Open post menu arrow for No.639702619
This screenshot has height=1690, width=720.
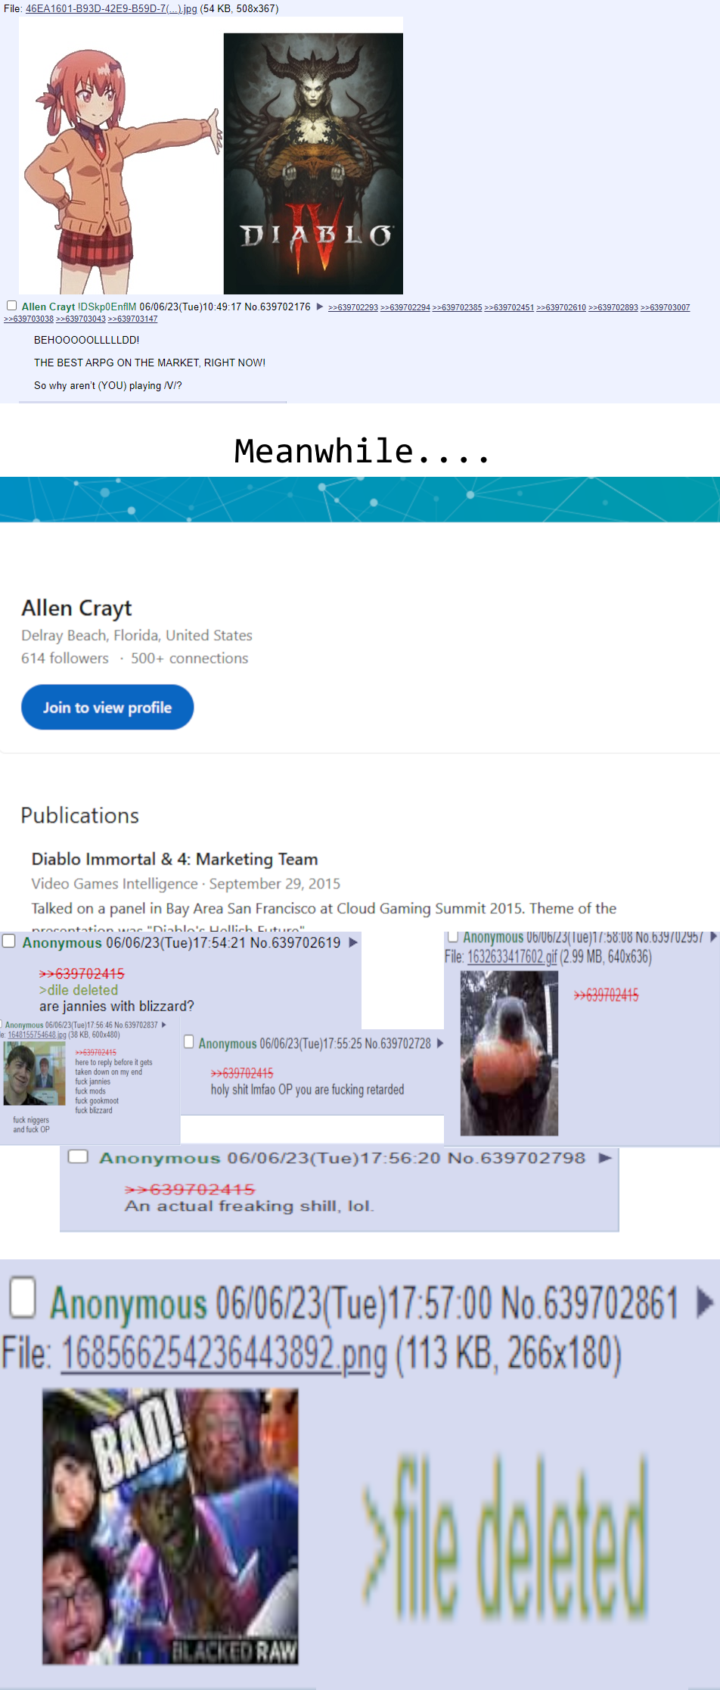(352, 942)
